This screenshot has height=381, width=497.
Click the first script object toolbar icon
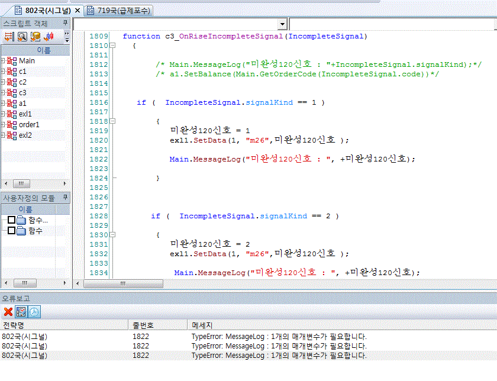coord(8,37)
